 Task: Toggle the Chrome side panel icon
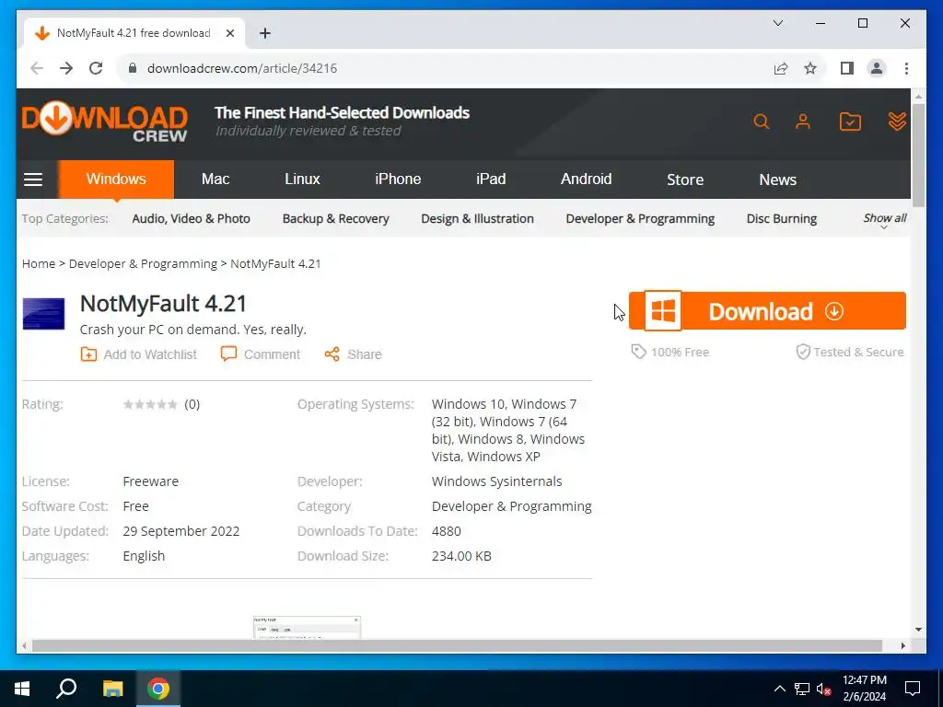point(847,68)
